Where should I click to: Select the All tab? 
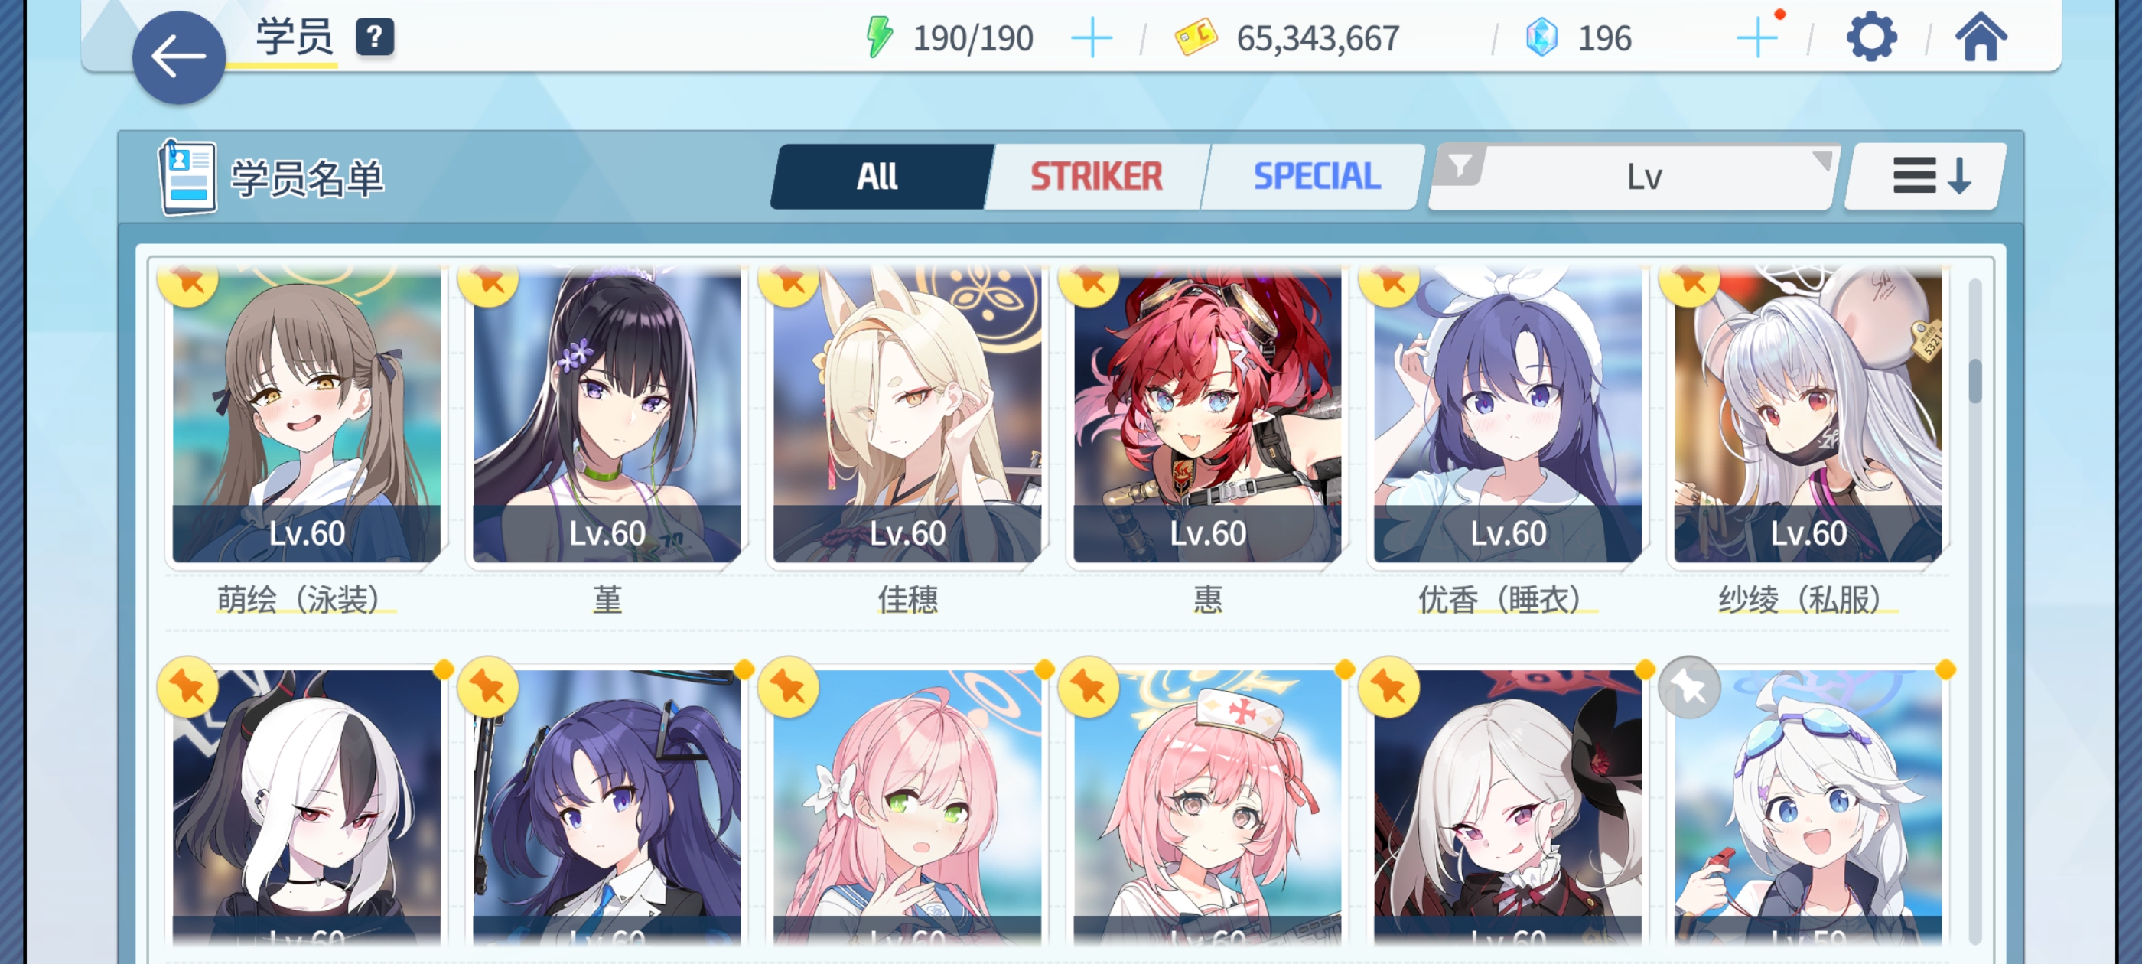point(878,176)
